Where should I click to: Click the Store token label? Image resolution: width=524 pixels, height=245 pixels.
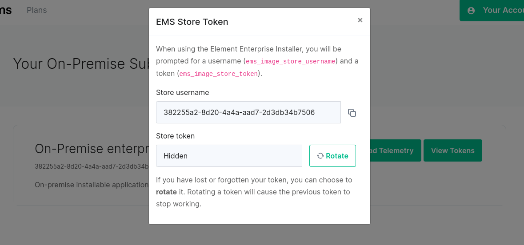(x=176, y=136)
